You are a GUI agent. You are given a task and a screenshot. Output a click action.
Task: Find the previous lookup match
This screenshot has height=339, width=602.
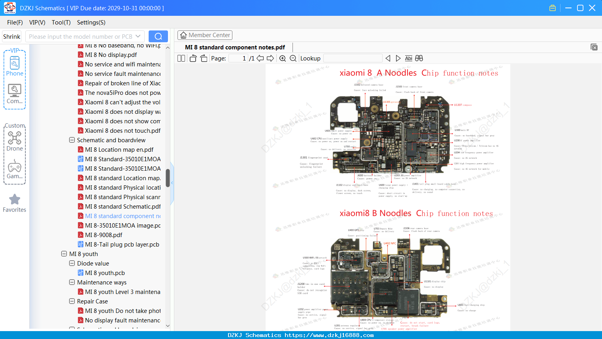coord(388,58)
